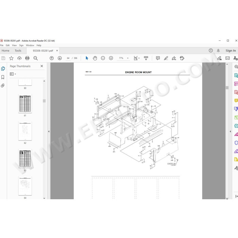Click the Save file icon

(x=3, y=58)
